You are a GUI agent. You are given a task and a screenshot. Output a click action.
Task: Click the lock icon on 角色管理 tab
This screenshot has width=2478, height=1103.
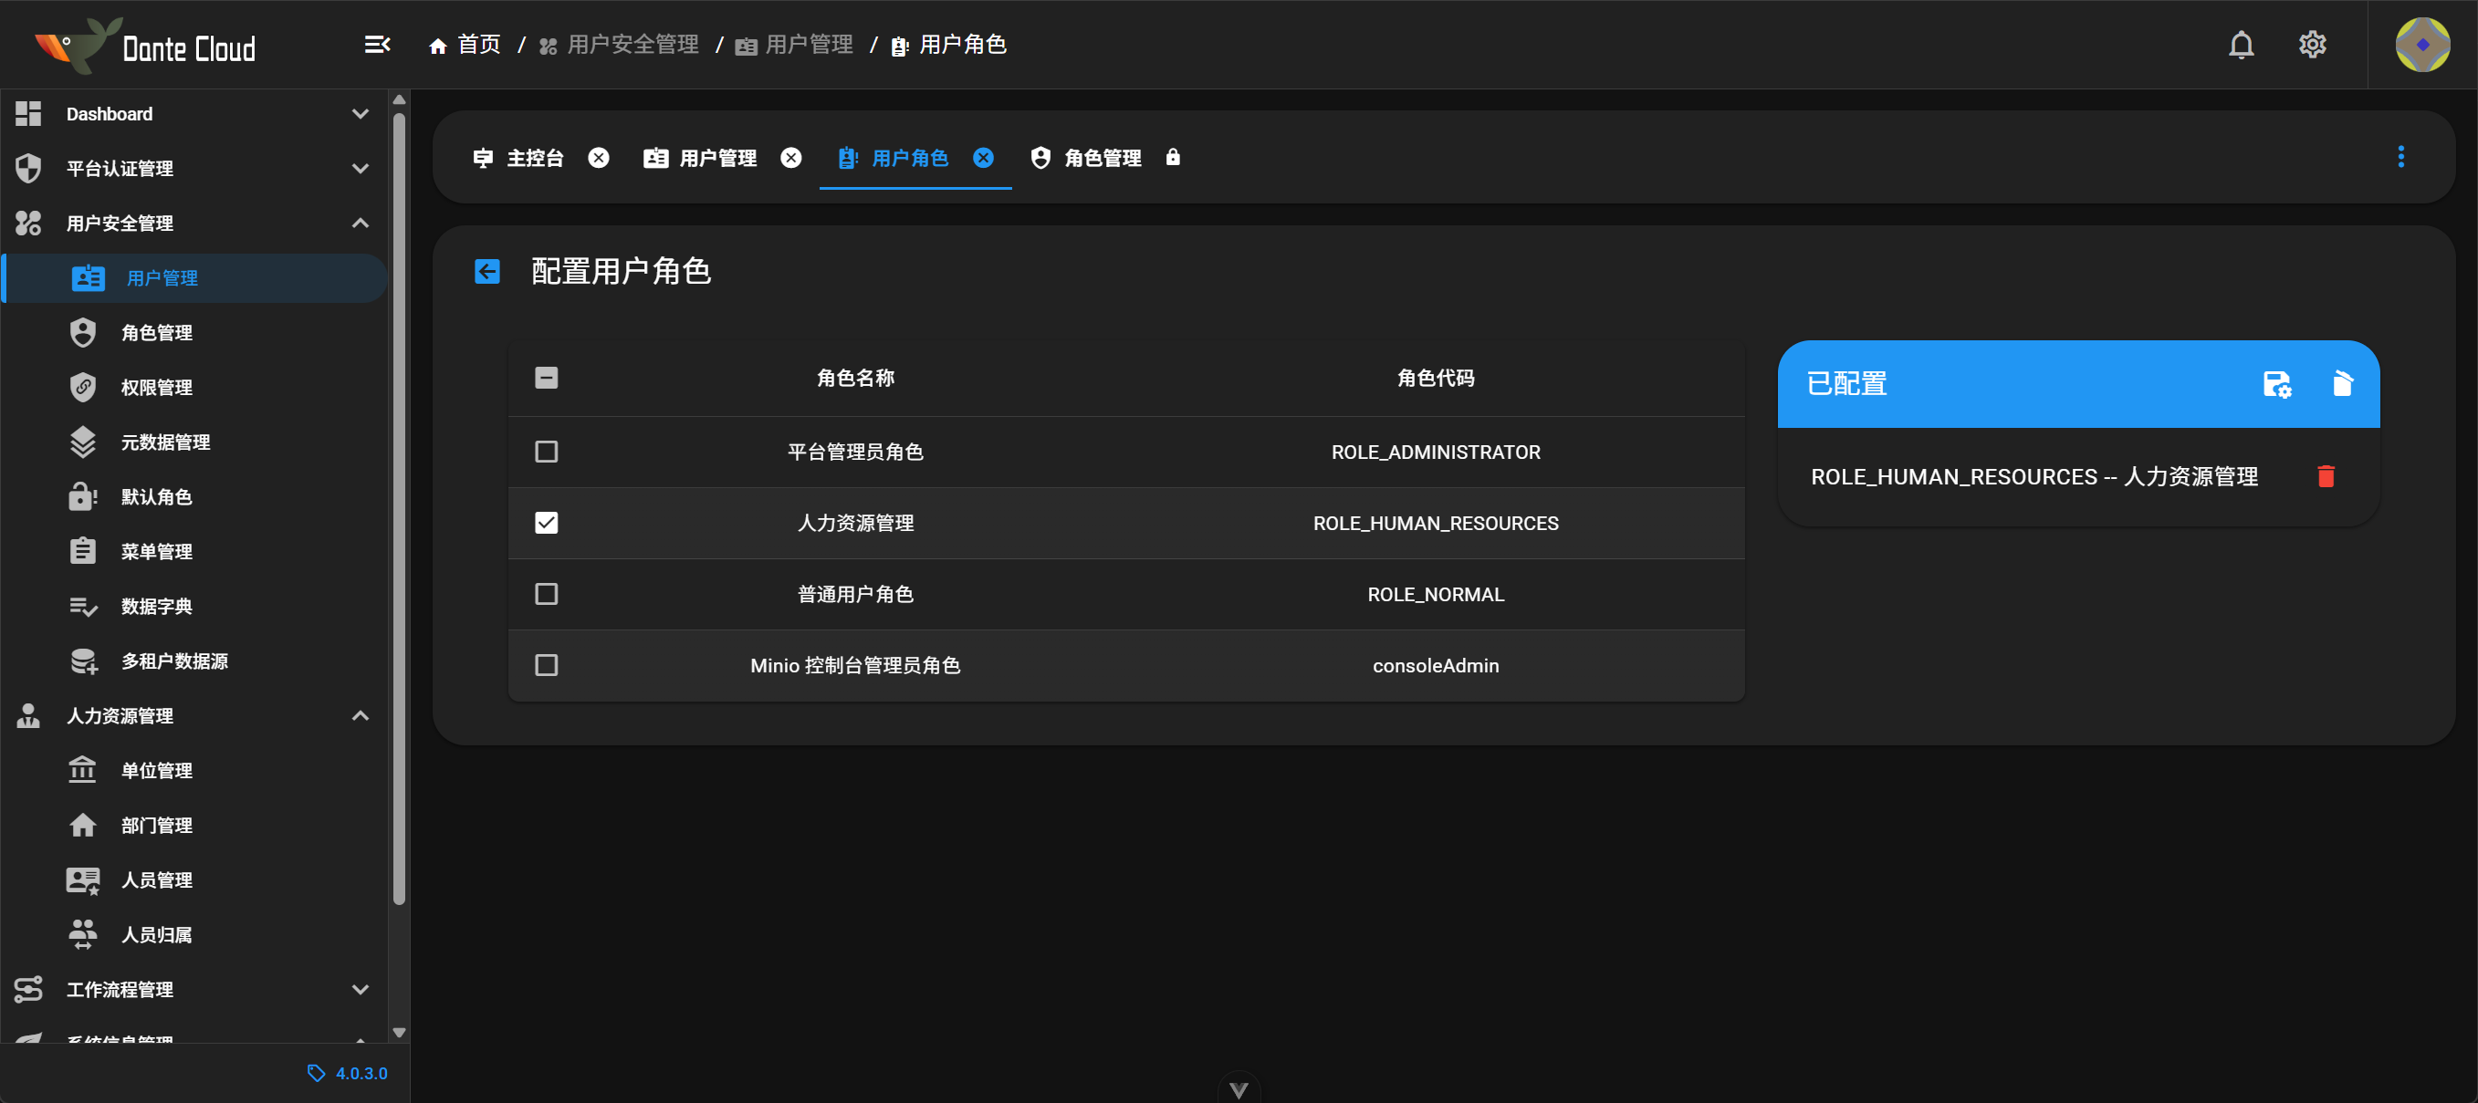1174,158
